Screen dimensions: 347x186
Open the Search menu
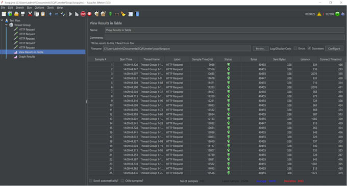(x=20, y=8)
